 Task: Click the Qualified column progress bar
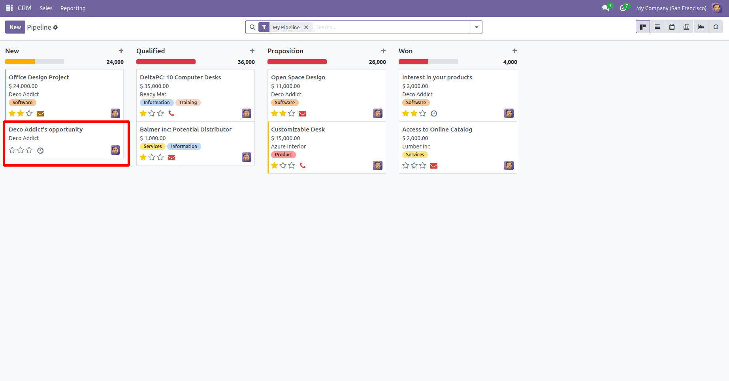(166, 62)
